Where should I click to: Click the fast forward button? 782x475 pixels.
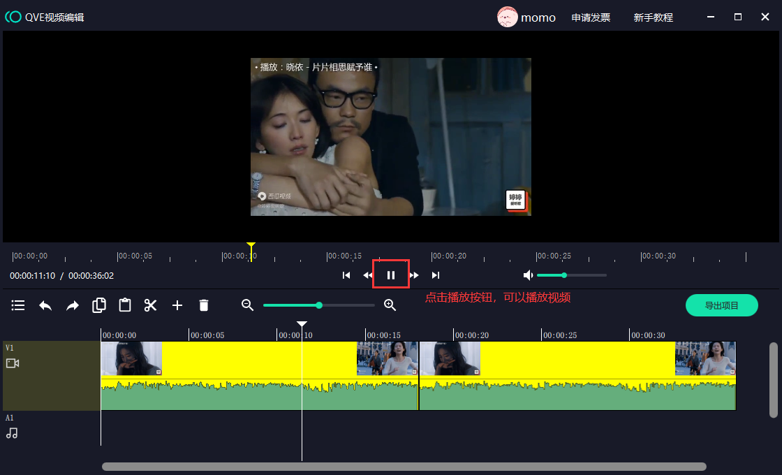click(415, 275)
